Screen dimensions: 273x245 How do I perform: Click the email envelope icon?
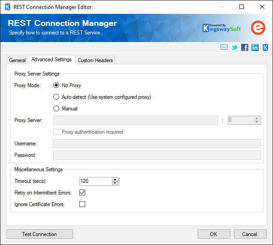[x=224, y=47]
